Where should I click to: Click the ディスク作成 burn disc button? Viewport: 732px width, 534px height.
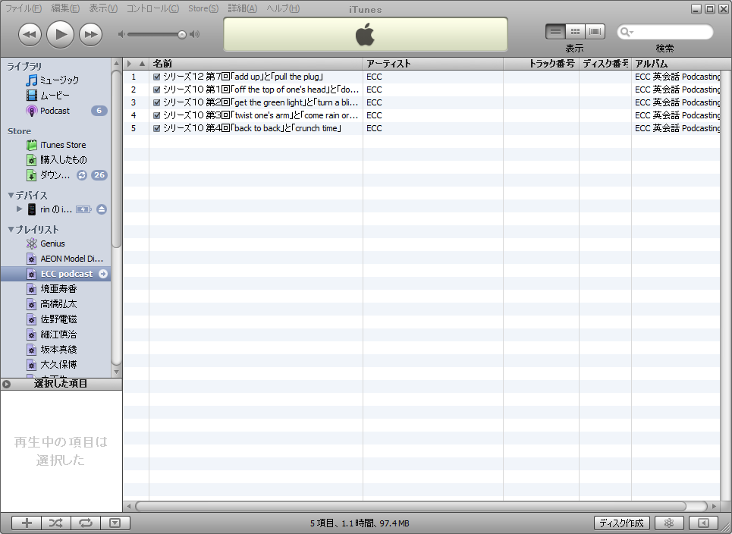[x=622, y=523]
